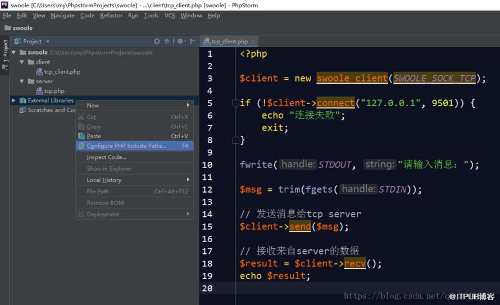
Task: Open the Navigate menu
Action: [62, 16]
